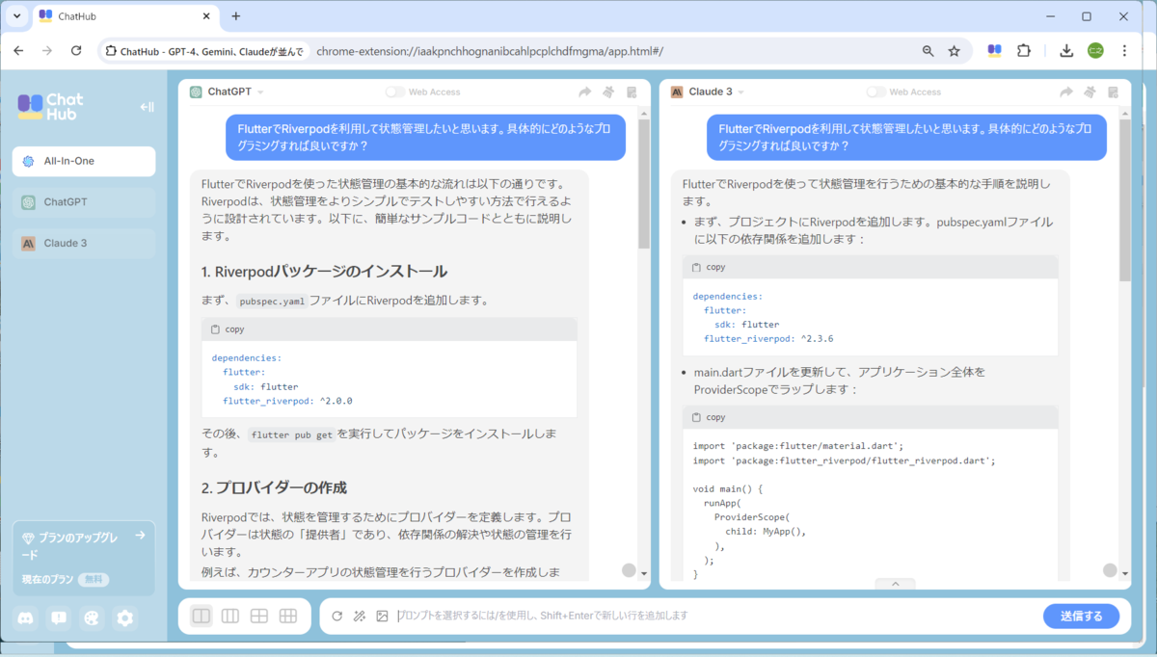Select Claude 3 in sidebar
The height and width of the screenshot is (657, 1157).
pyautogui.click(x=84, y=243)
